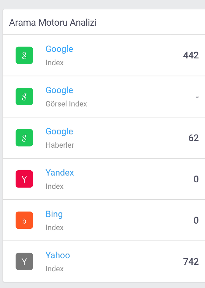This screenshot has width=205, height=288.
Task: Open the Google link above Haberler
Action: pyautogui.click(x=59, y=132)
